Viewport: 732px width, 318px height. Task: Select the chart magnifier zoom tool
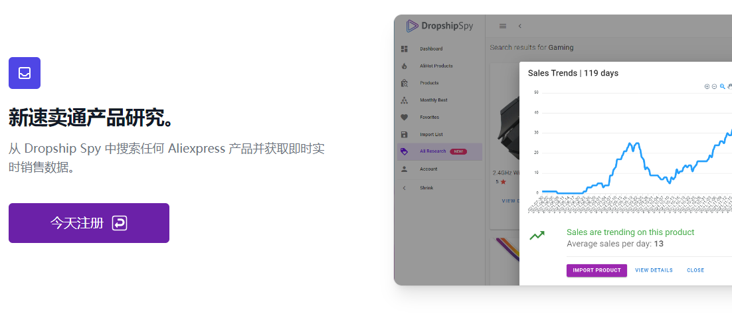(722, 86)
